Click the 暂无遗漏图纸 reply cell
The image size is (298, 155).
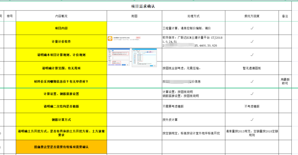tap(252, 68)
